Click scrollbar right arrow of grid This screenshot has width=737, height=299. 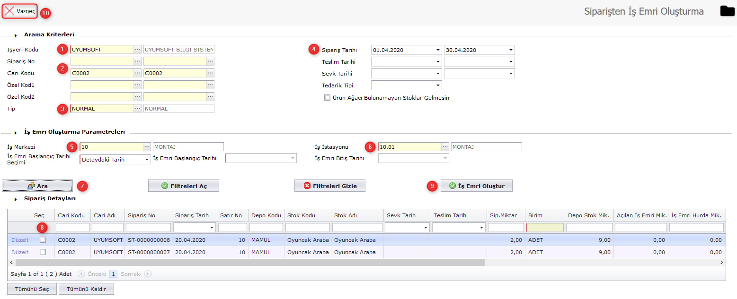click(x=722, y=262)
